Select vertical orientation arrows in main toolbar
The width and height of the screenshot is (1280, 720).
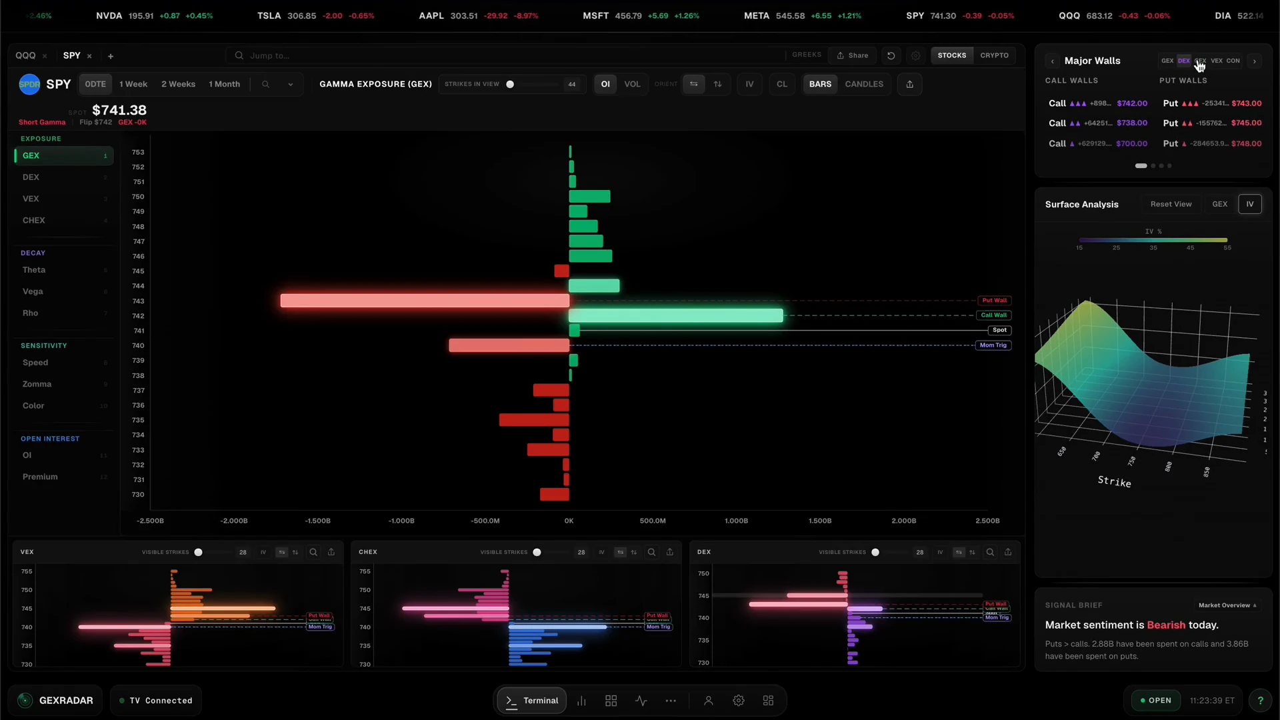pos(717,84)
